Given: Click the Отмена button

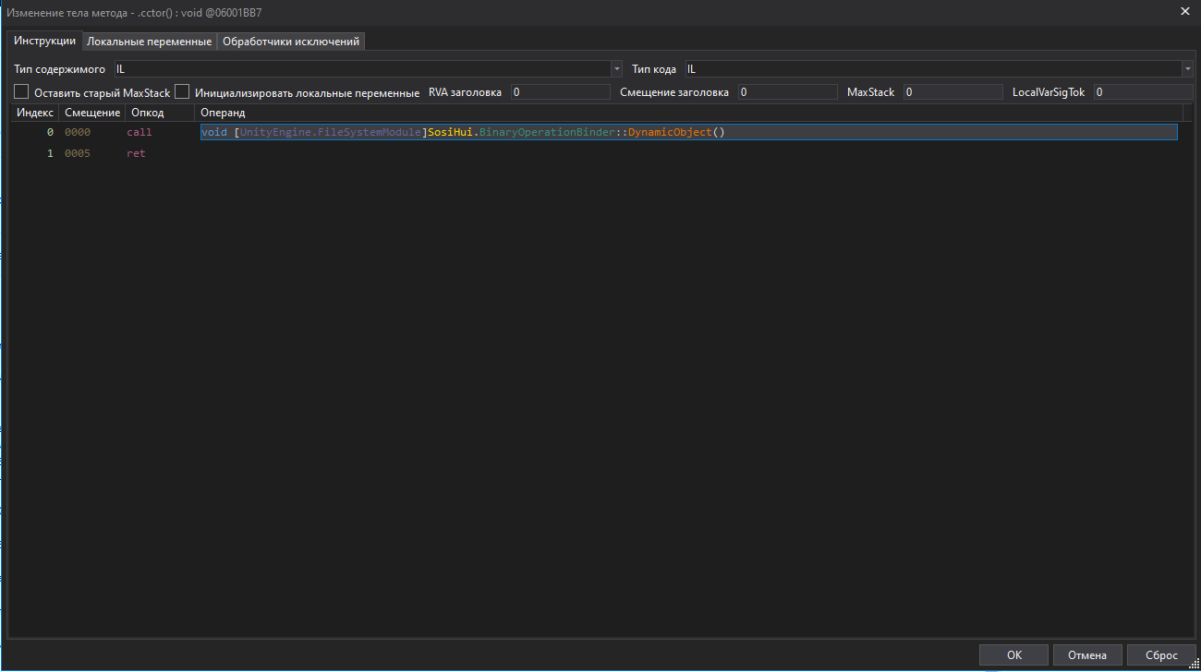Looking at the screenshot, I should click(x=1087, y=655).
